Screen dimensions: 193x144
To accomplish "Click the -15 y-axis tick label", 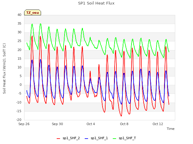I will pos(19,111).
